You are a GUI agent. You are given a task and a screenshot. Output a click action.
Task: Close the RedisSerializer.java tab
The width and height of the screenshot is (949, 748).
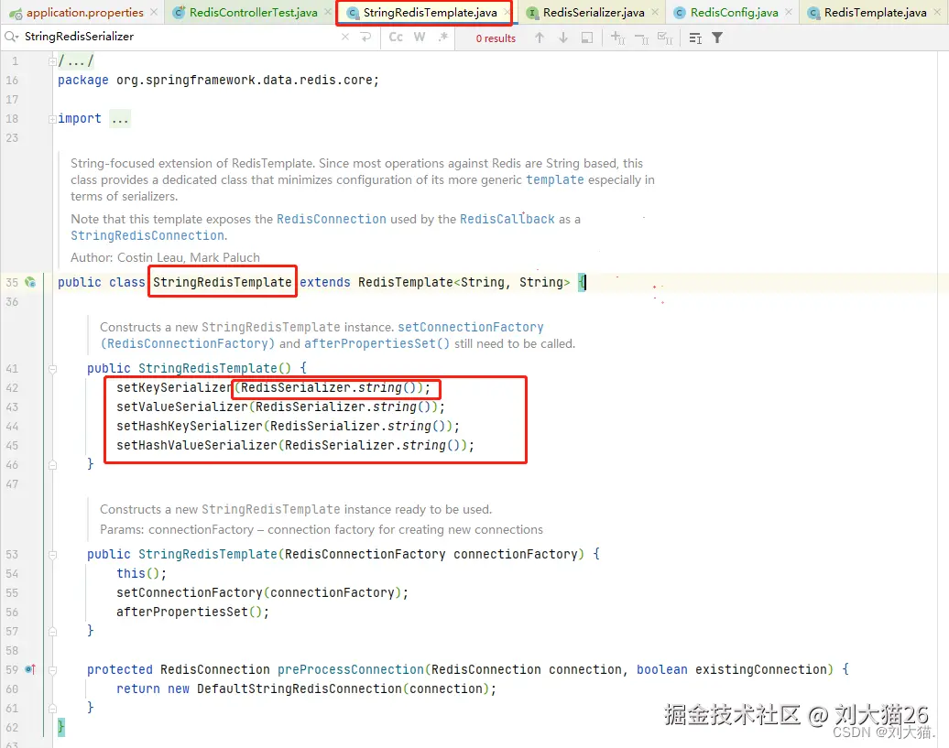pos(655,12)
